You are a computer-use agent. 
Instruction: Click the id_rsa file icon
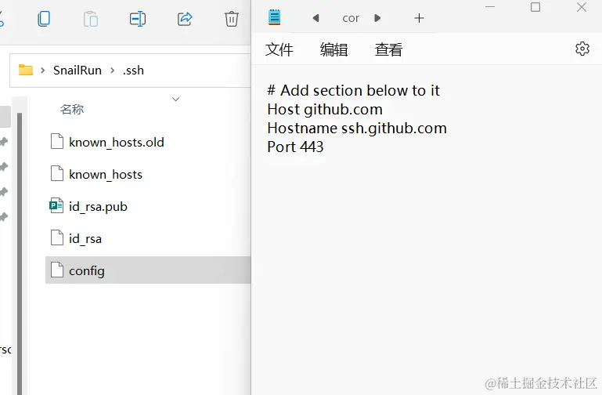57,237
